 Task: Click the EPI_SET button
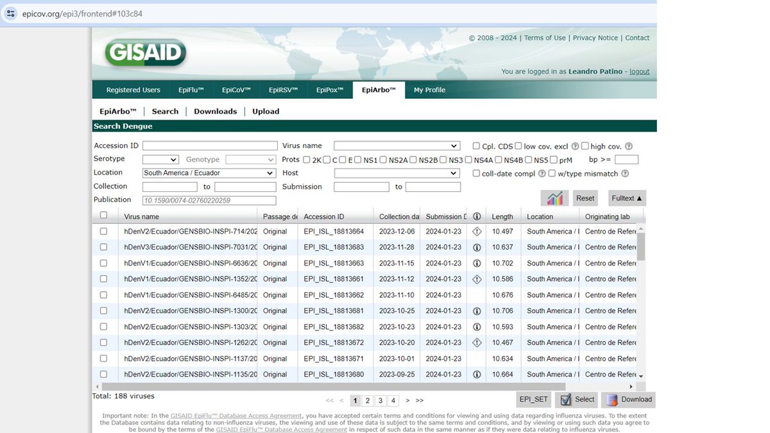(x=534, y=400)
